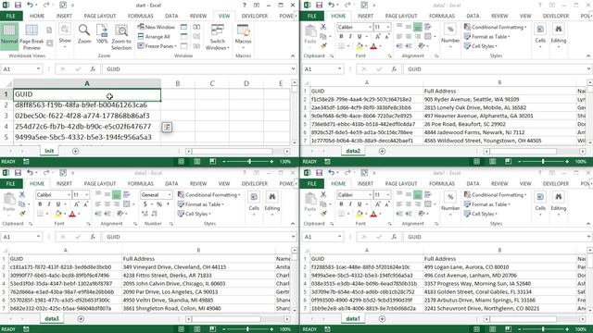Click formula bar in data2 window
593x333 pixels.
[496, 69]
